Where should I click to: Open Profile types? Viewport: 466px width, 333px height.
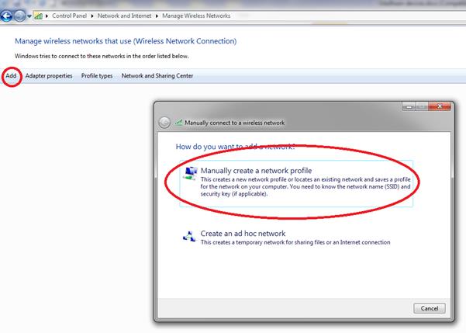(x=97, y=76)
